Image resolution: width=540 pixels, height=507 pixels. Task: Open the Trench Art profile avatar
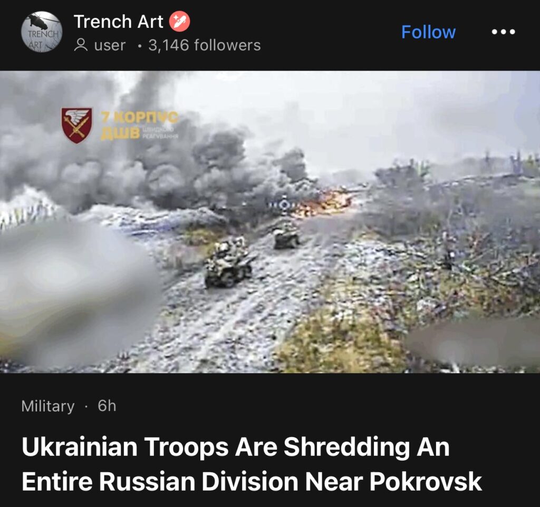(x=42, y=32)
